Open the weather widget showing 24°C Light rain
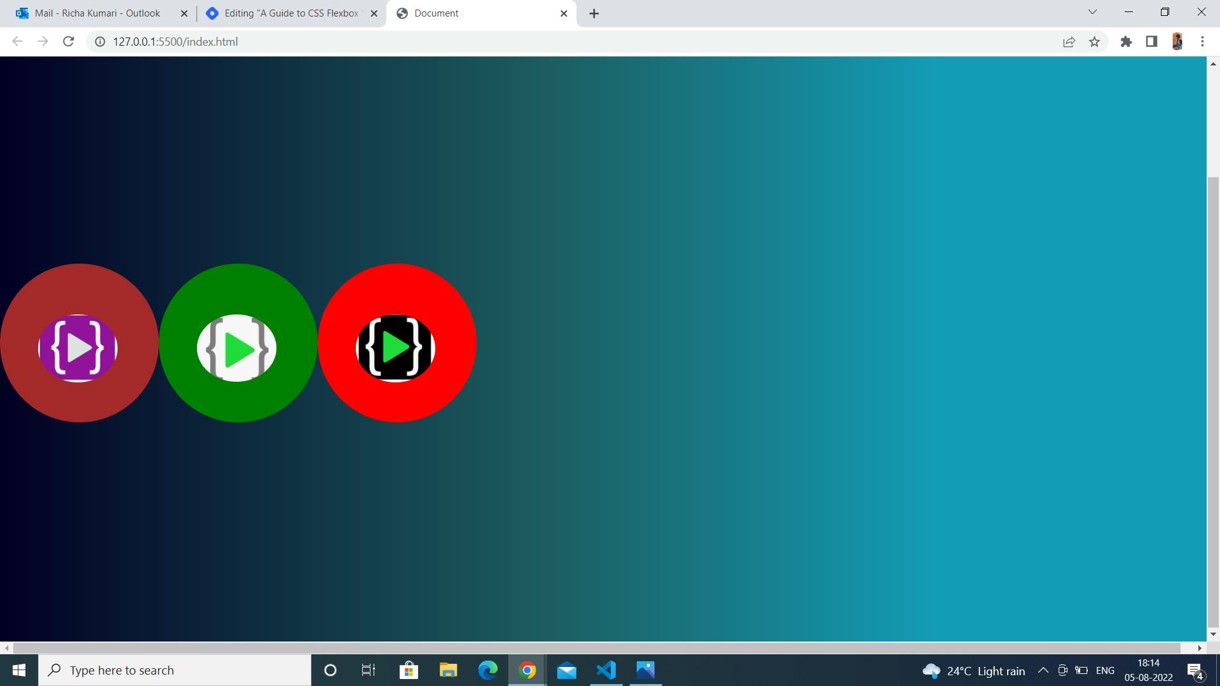This screenshot has height=686, width=1220. click(973, 671)
